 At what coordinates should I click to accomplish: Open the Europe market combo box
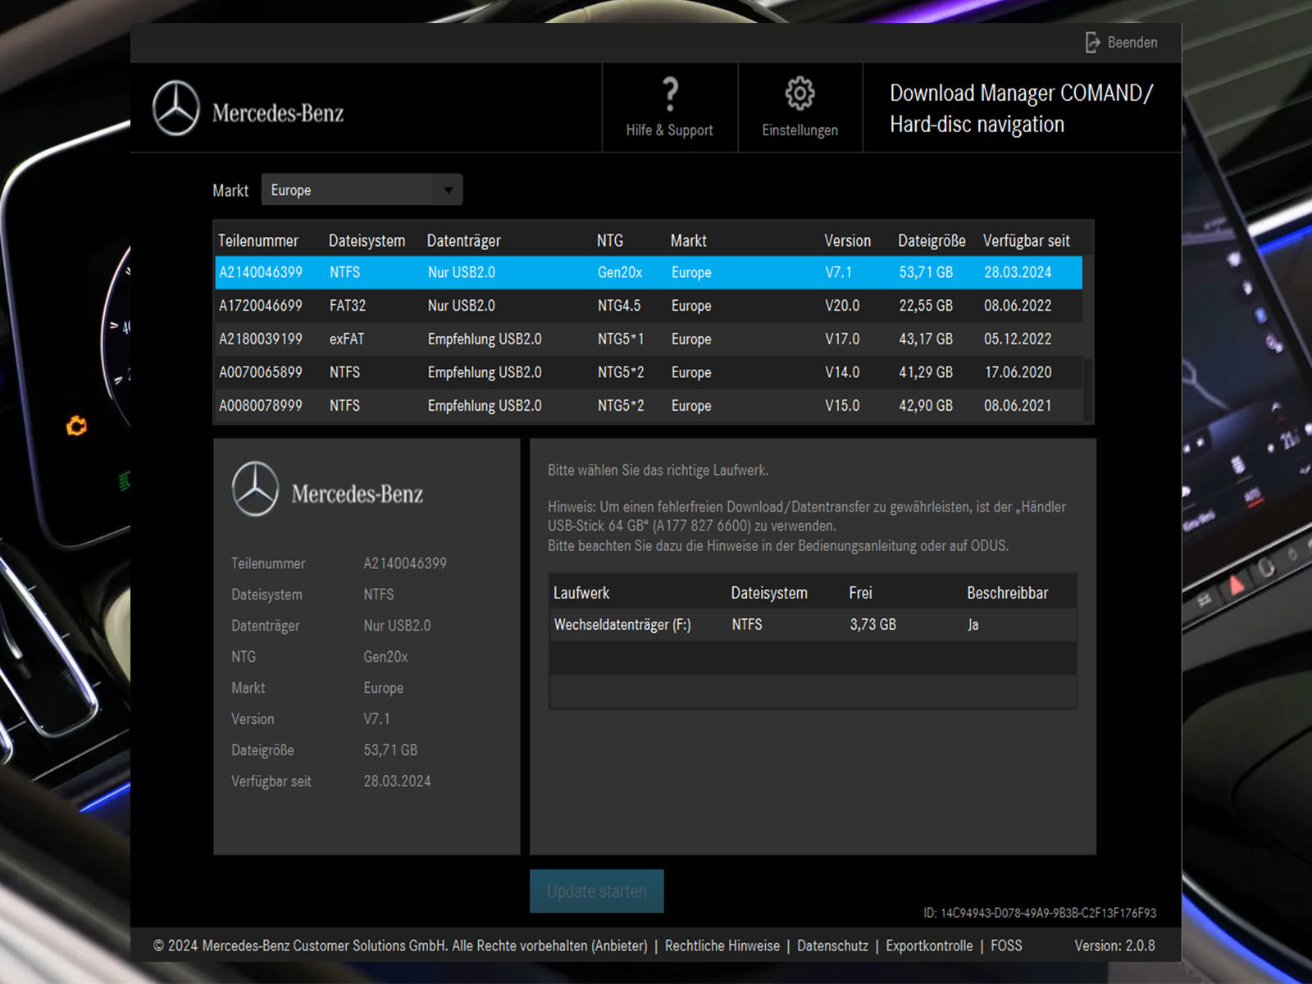(x=353, y=190)
